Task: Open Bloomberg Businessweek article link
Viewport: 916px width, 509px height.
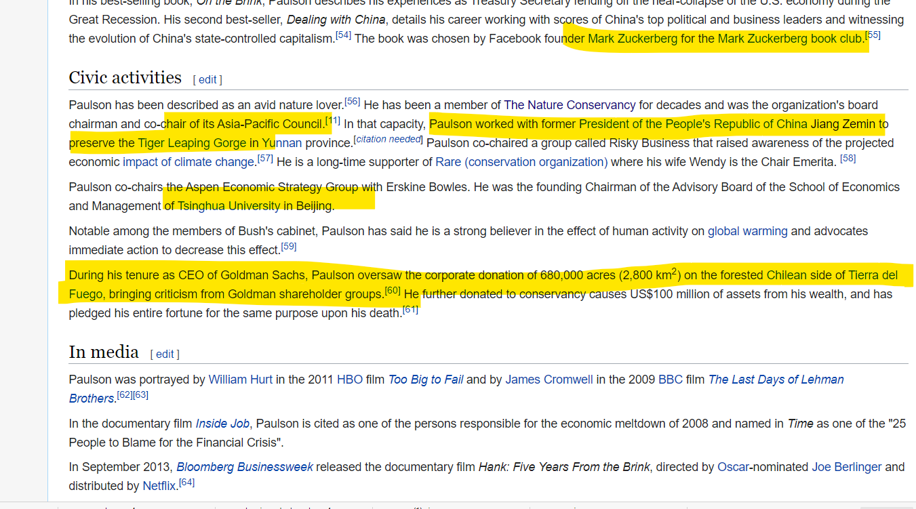Action: [x=245, y=467]
